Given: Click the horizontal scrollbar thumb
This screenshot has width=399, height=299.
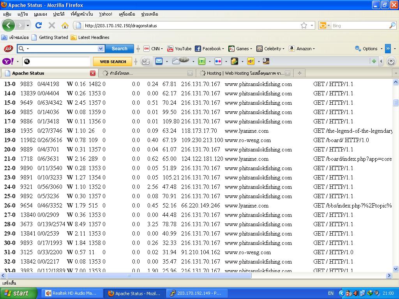Looking at the screenshot, I should [129, 275].
